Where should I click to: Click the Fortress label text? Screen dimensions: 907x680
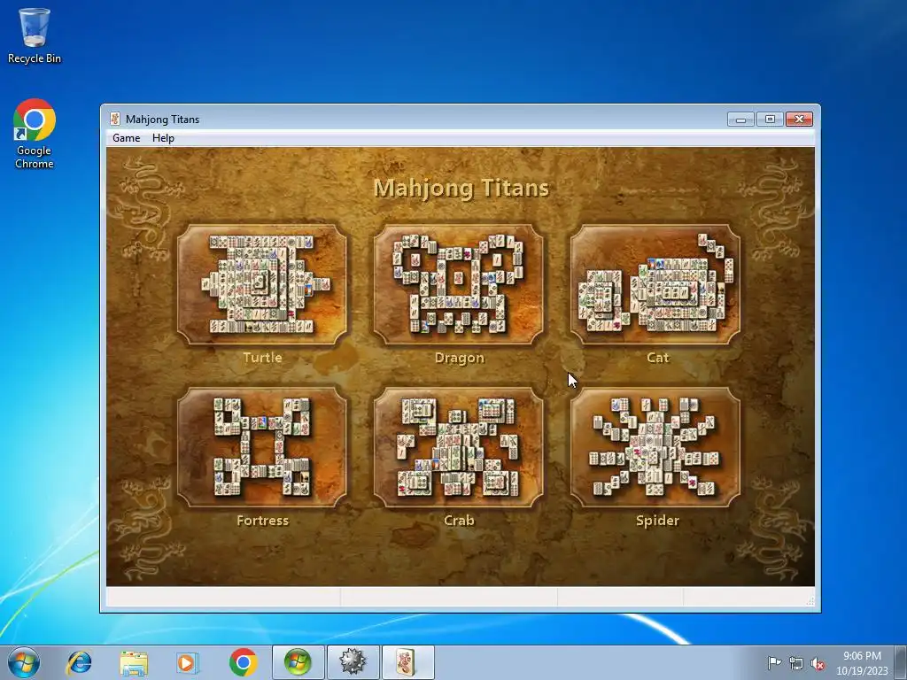262,521
